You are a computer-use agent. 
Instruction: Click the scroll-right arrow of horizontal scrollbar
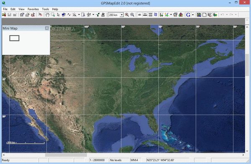tap(243, 155)
